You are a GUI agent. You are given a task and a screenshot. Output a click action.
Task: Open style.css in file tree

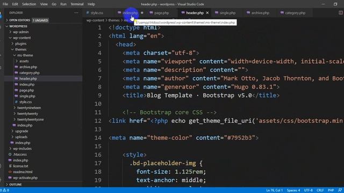coord(25,102)
